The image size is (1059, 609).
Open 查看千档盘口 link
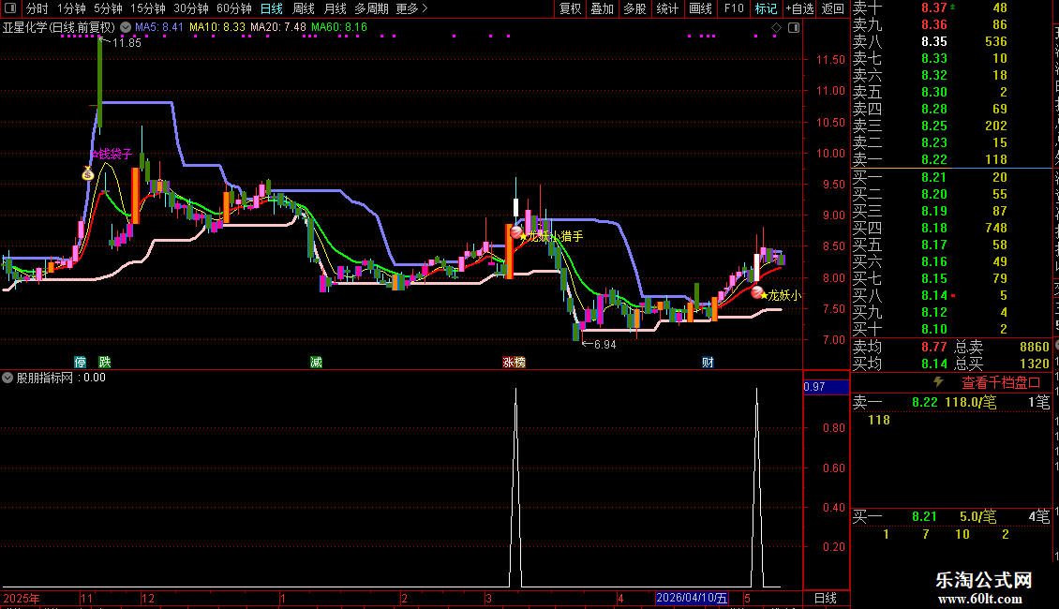pos(1001,383)
